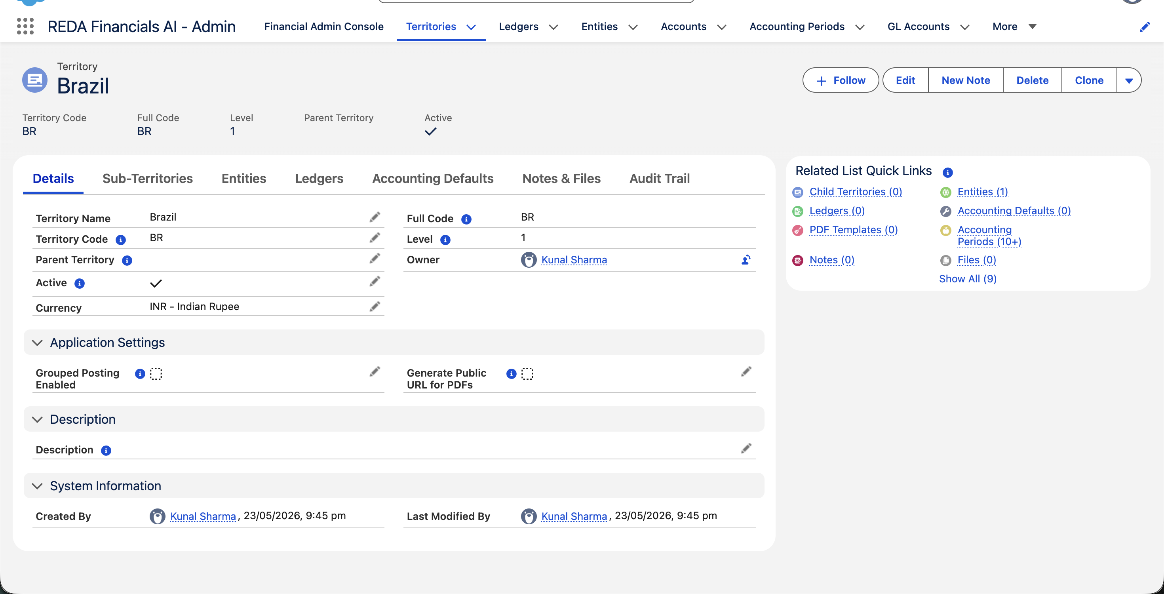Viewport: 1164px width, 594px height.
Task: Edit Description field with its pencil icon
Action: [x=746, y=448]
